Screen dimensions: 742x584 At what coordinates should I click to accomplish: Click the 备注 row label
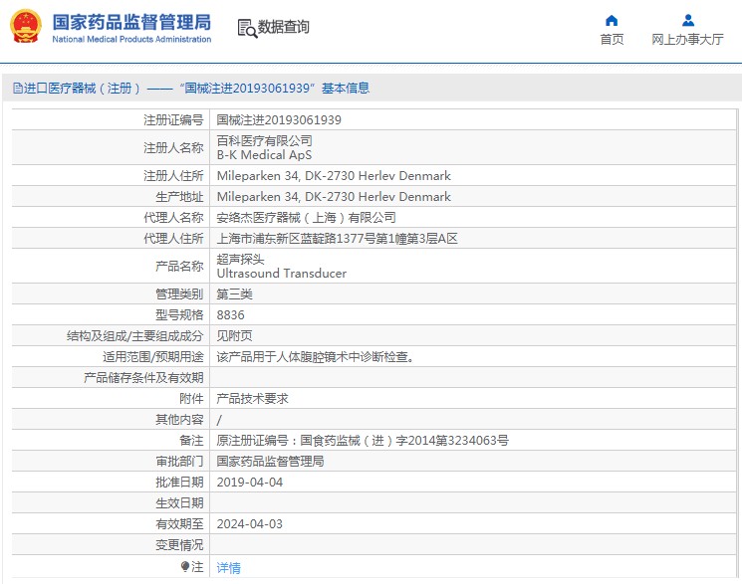(191, 441)
